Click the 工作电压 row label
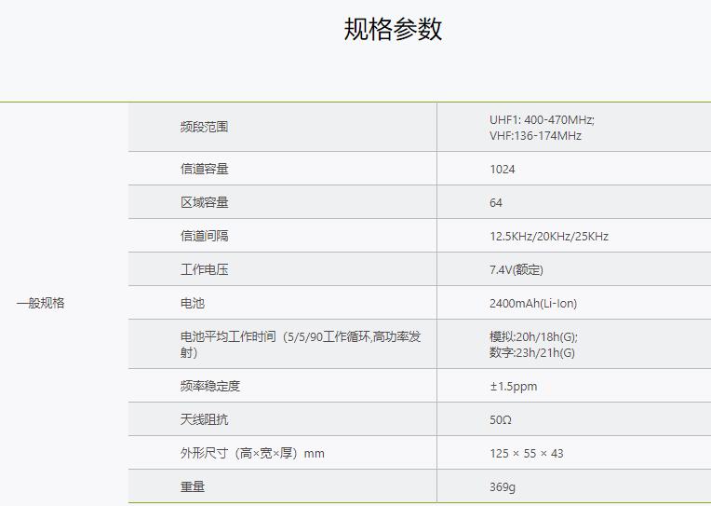Image resolution: width=711 pixels, height=506 pixels. [204, 269]
